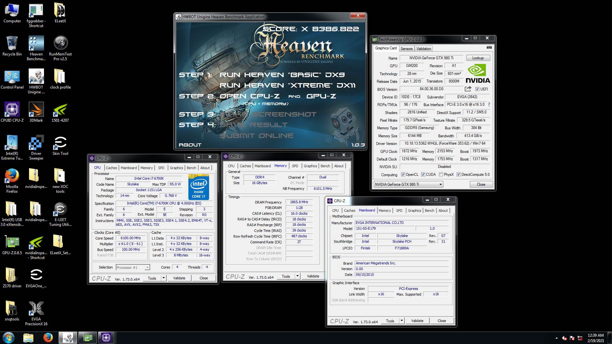Select the Caches tab in the CPU-Z CPU tab window
Viewport: 612px width, 344px height.
point(111,168)
